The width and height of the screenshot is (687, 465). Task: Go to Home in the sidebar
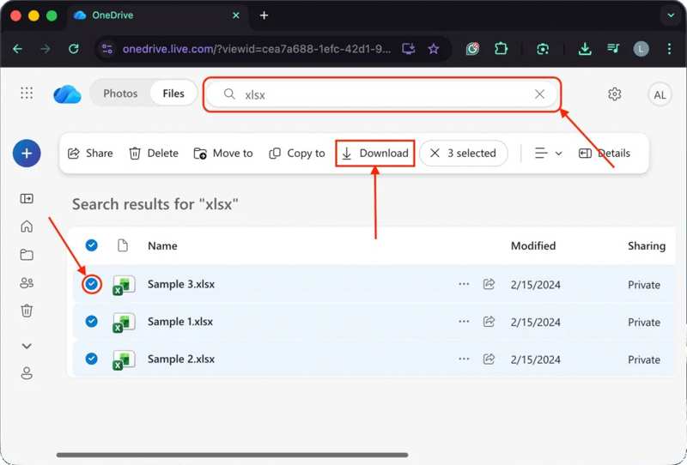(27, 226)
